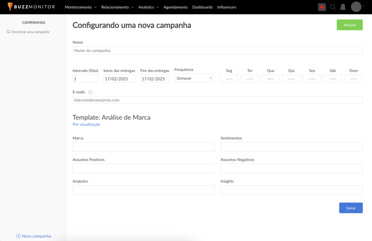372x241 pixels.
Task: Click the Buzzmonitor logo icon
Action: coord(10,7)
